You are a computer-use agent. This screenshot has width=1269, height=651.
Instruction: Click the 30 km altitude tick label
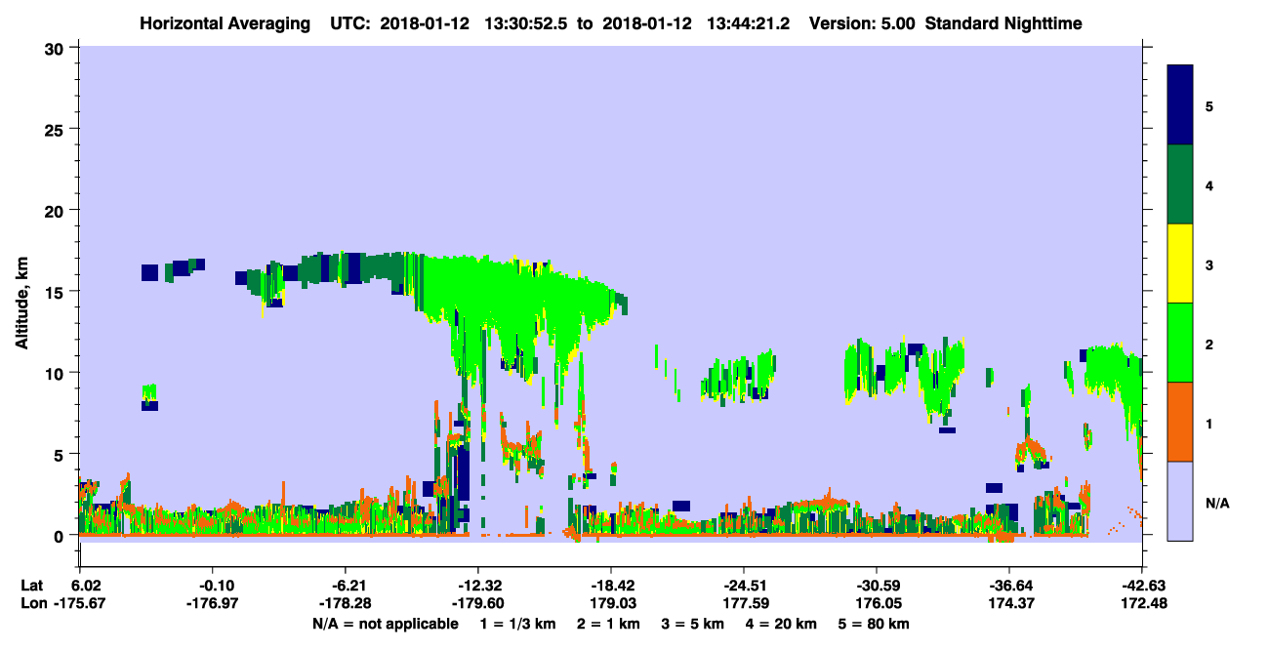(x=57, y=48)
